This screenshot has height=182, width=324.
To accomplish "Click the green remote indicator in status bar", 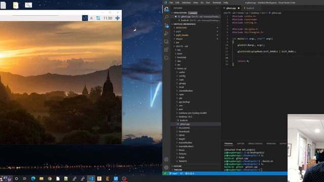I will pos(165,173).
